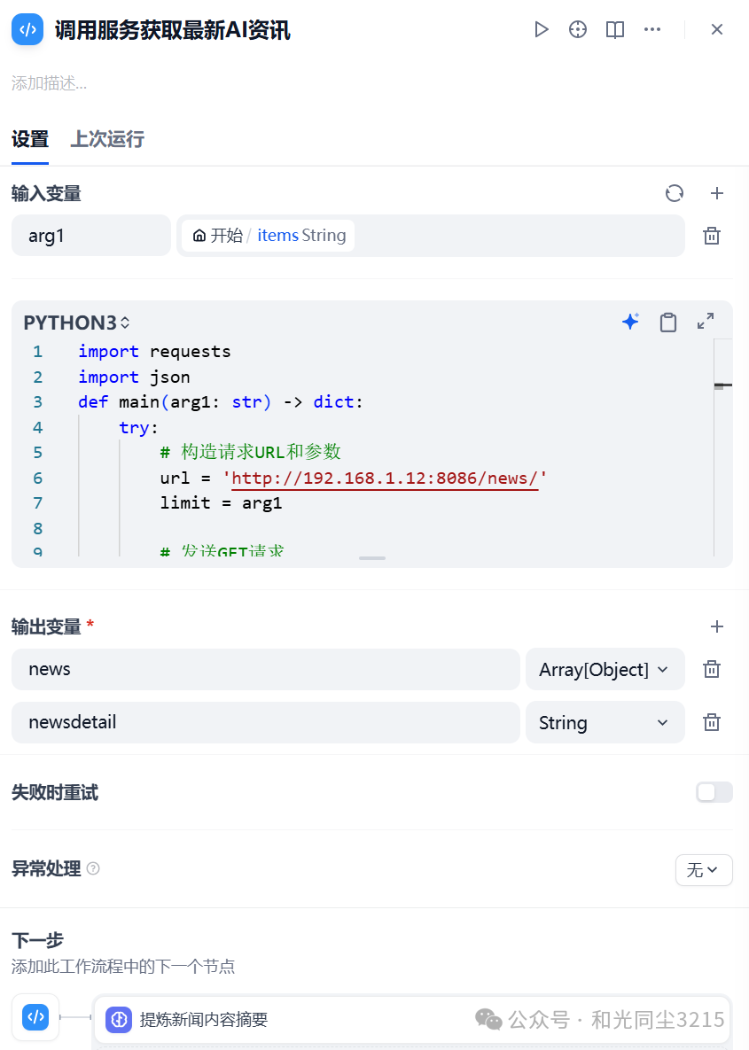Screen dimensions: 749x1050
Task: Open the 提炼新闻内容摘要 next node
Action: pos(411,1020)
